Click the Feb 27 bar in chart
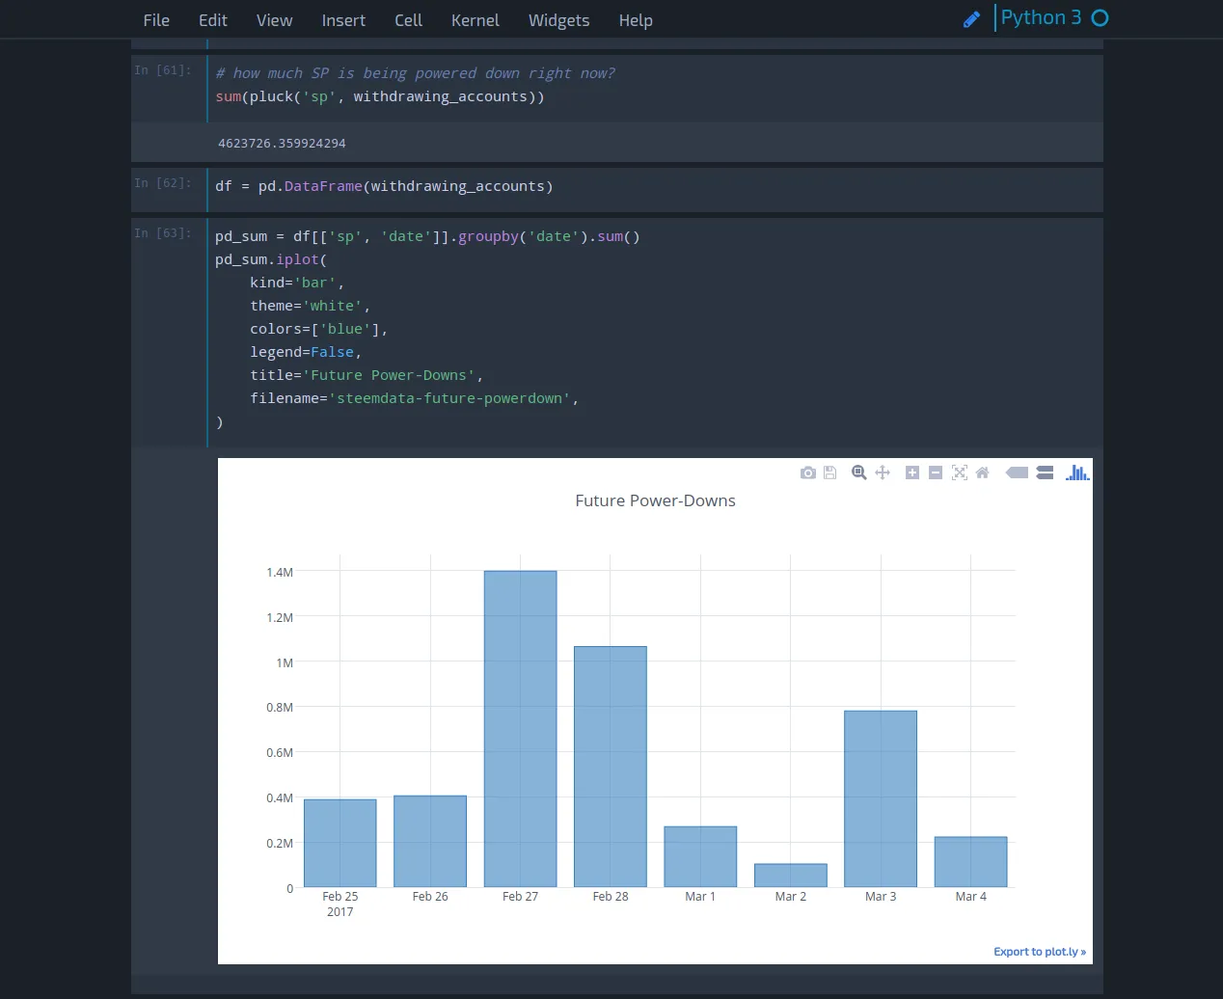 click(x=520, y=728)
